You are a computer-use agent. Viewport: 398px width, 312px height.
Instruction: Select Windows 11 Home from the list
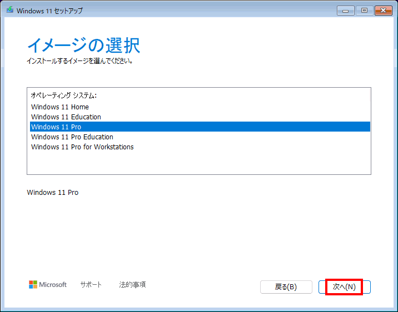pos(200,107)
